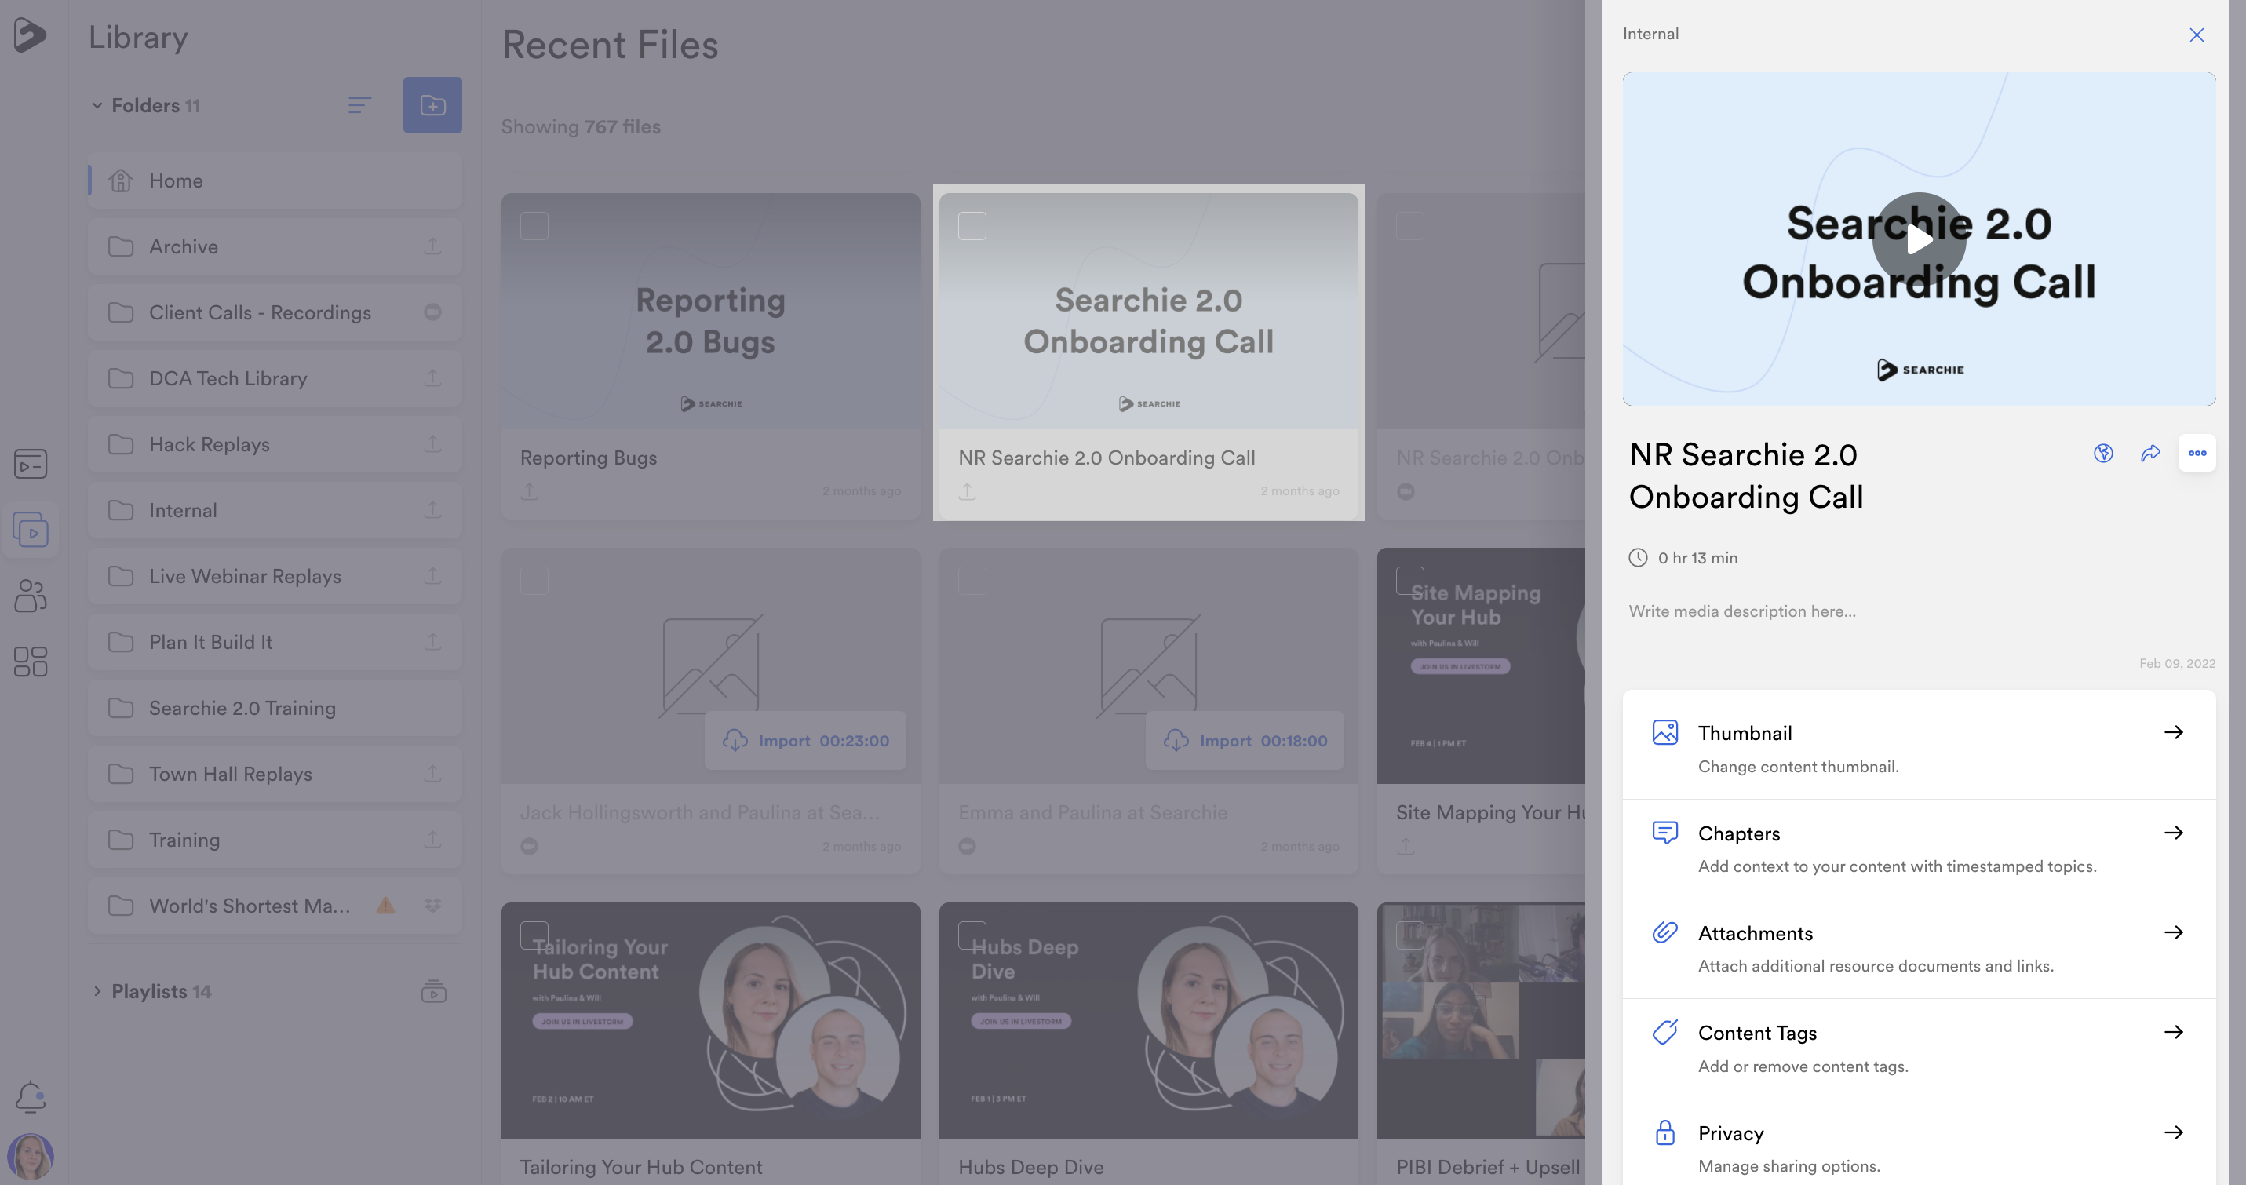The image size is (2246, 1185).
Task: Open the Privacy settings arrow
Action: point(2174,1132)
